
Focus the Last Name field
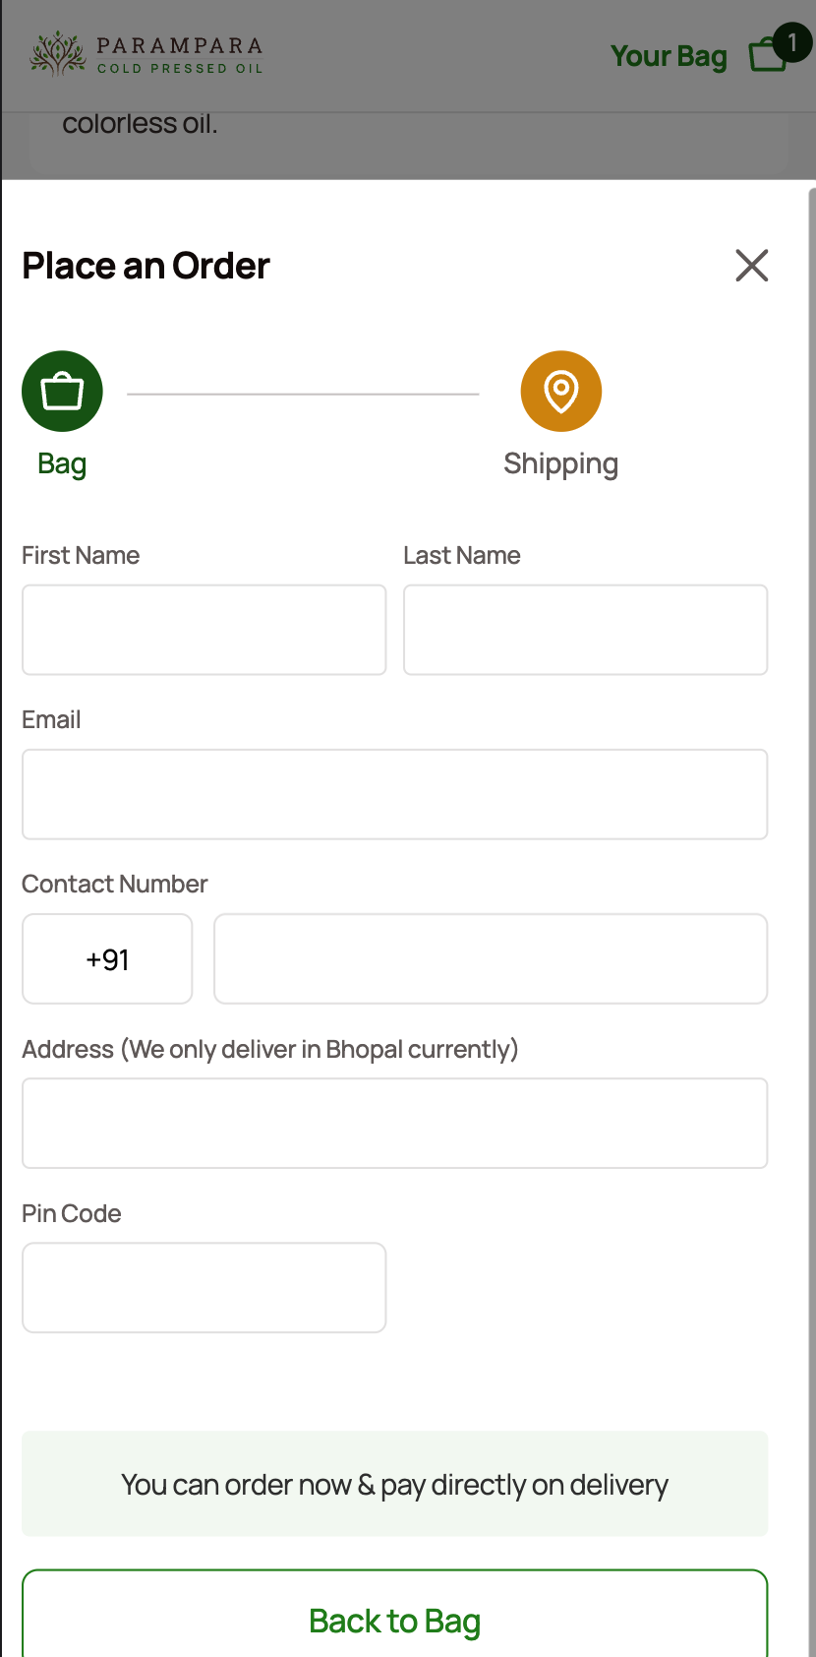point(586,630)
